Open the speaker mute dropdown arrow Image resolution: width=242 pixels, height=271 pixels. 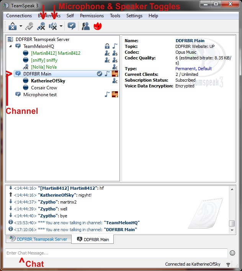pos(61,26)
